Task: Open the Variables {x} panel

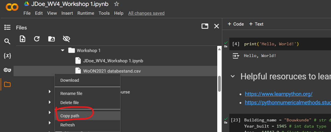Action: click(x=7, y=56)
